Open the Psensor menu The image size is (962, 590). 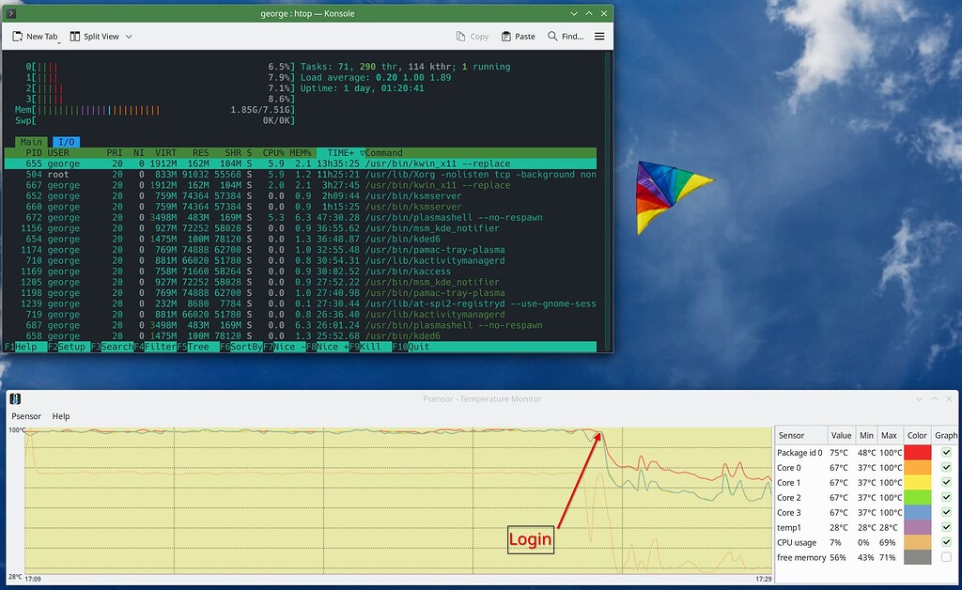[x=24, y=416]
